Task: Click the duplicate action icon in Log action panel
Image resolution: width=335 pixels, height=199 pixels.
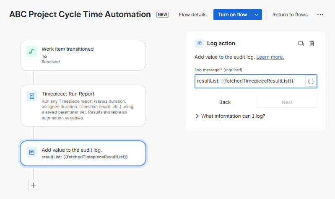Action: click(301, 44)
